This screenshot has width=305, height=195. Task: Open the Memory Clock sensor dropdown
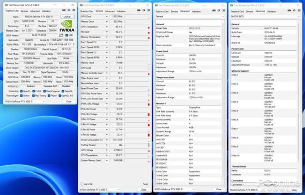click(x=107, y=21)
